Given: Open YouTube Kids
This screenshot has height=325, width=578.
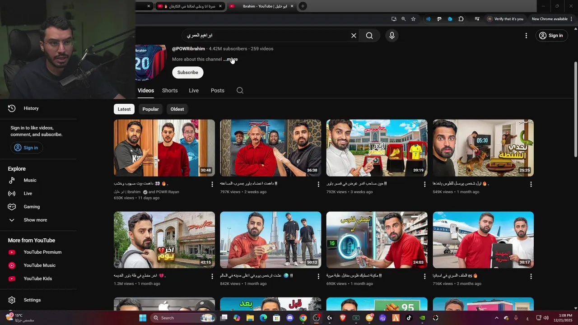Looking at the screenshot, I should click(x=38, y=279).
